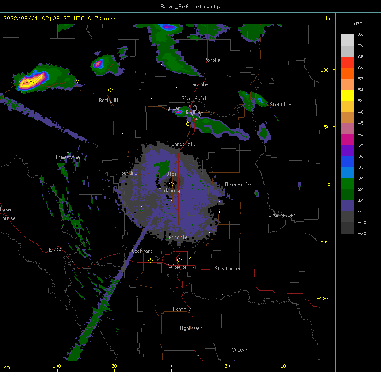Select the red 65 dBZ color swatch
Viewport: 381px width, 372px height.
pyautogui.click(x=347, y=62)
